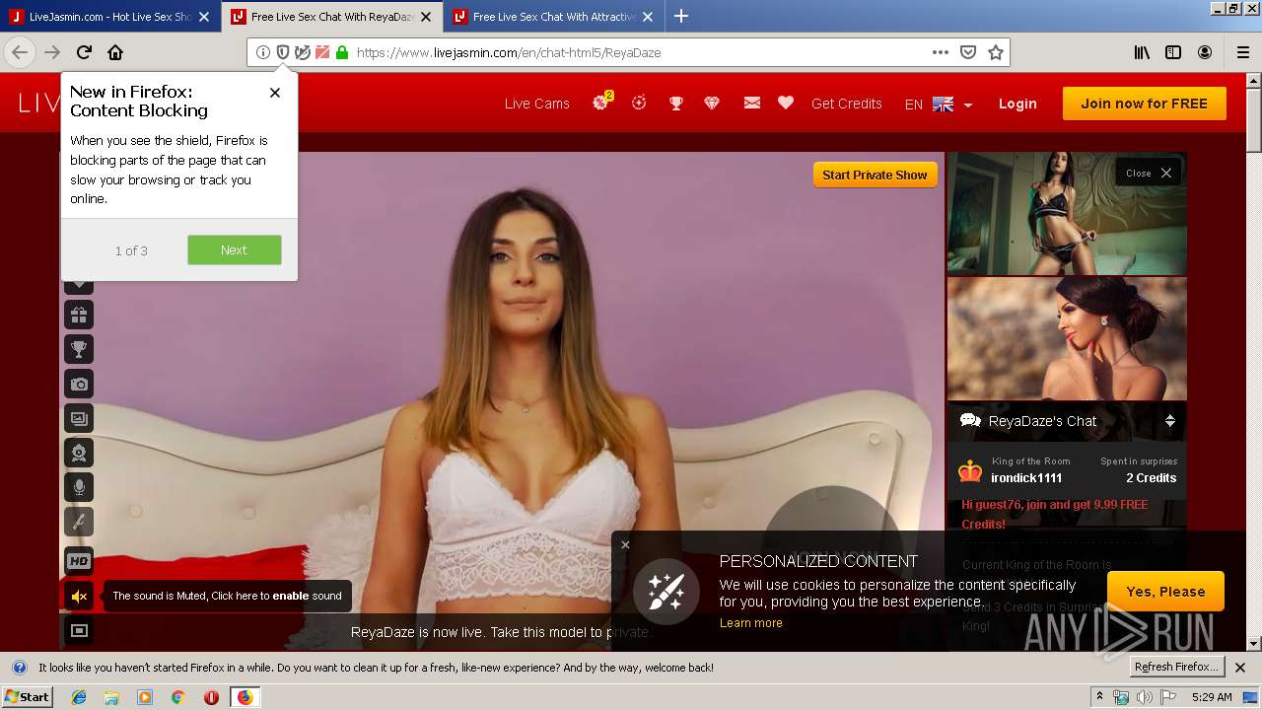Click Join now for FREE button
Image resolution: width=1262 pixels, height=710 pixels.
click(x=1145, y=104)
